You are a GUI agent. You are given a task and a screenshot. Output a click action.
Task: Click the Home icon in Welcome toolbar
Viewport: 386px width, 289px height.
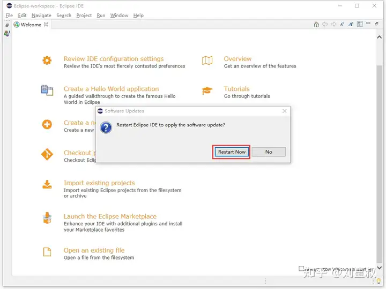pyautogui.click(x=316, y=24)
